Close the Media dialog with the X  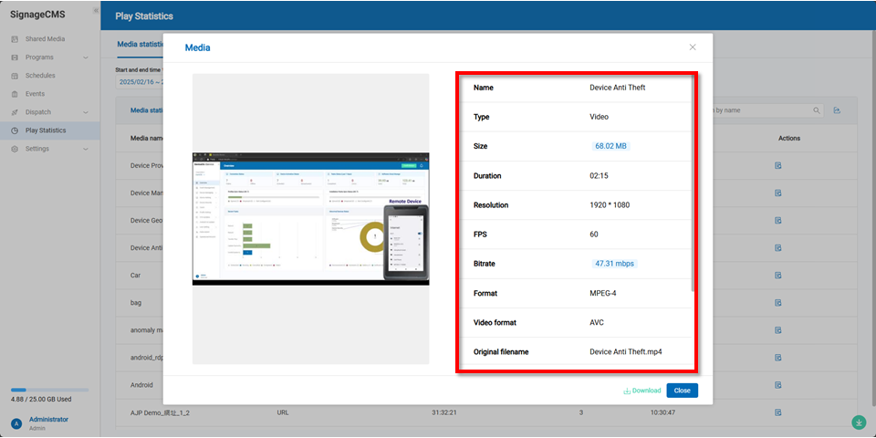[693, 47]
